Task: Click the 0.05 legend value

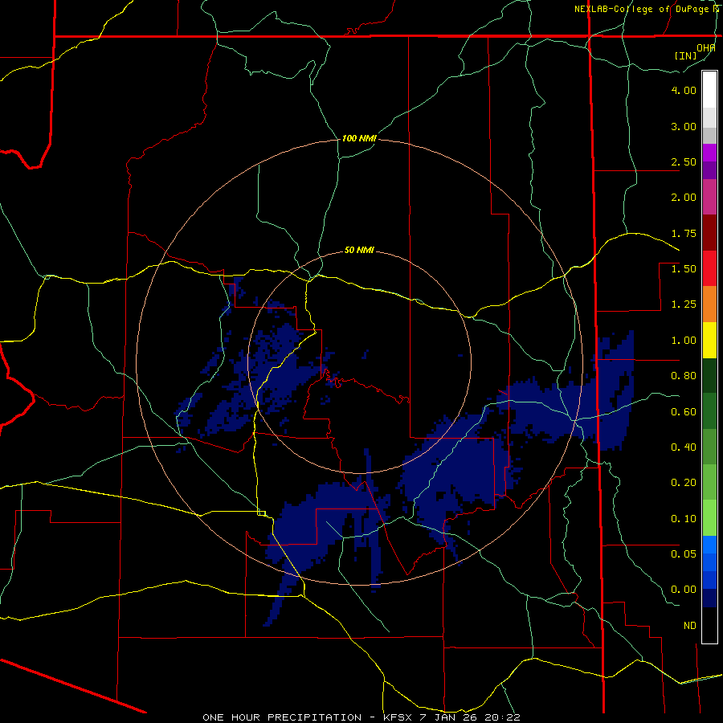Action: pos(684,553)
